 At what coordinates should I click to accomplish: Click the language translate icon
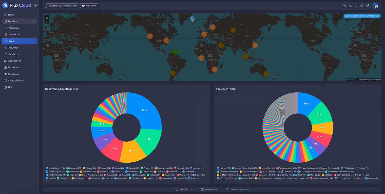[350, 6]
